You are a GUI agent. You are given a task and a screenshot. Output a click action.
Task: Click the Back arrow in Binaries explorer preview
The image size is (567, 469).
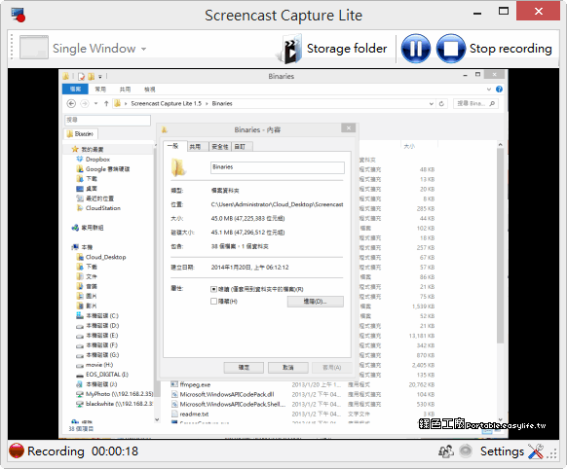coord(71,103)
